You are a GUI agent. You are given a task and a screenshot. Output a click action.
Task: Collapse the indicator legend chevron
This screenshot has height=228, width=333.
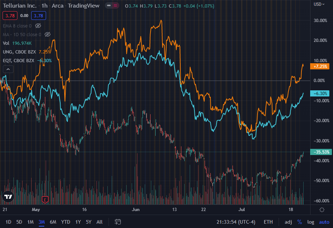click(8, 69)
